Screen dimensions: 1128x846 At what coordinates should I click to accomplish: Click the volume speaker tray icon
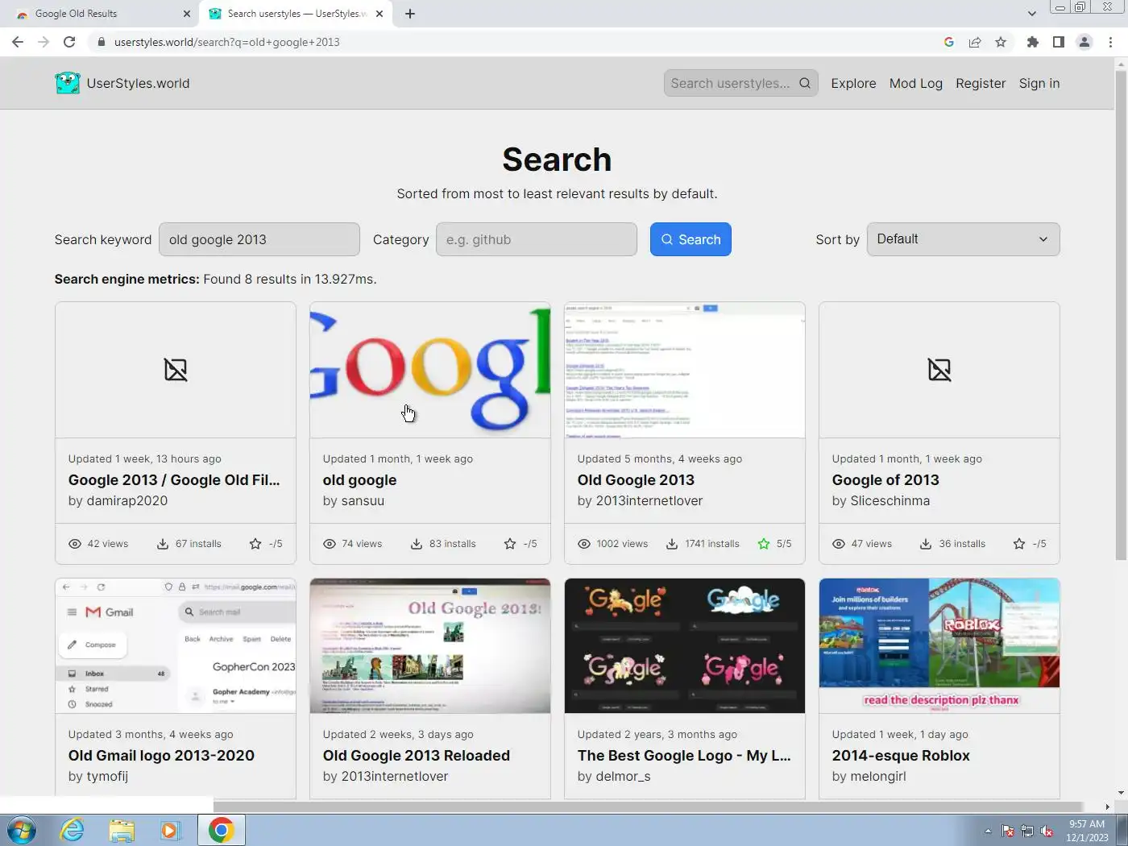click(x=1047, y=831)
